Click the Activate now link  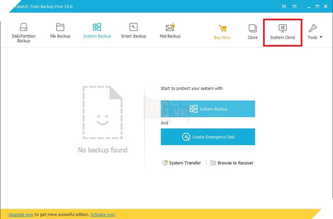pyautogui.click(x=103, y=215)
